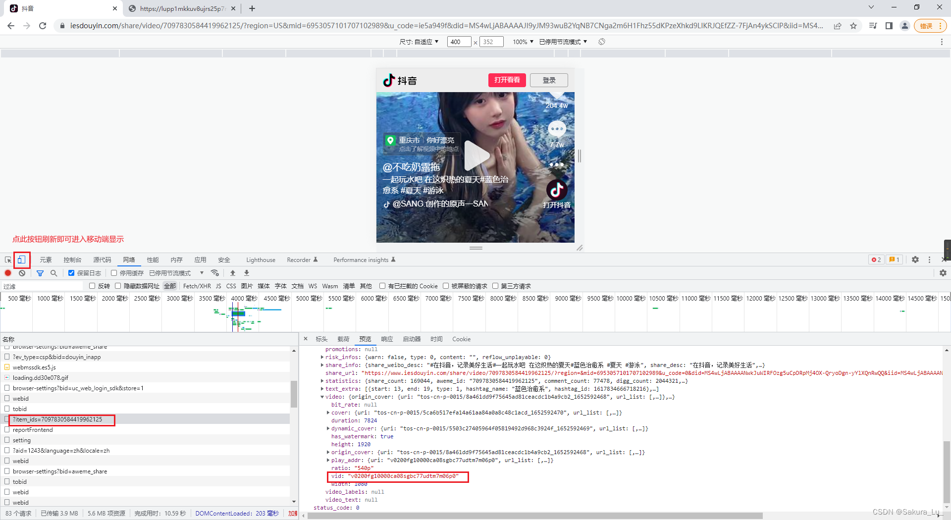Switch to the Sources tab (源代码)
This screenshot has height=520, width=951.
click(102, 260)
